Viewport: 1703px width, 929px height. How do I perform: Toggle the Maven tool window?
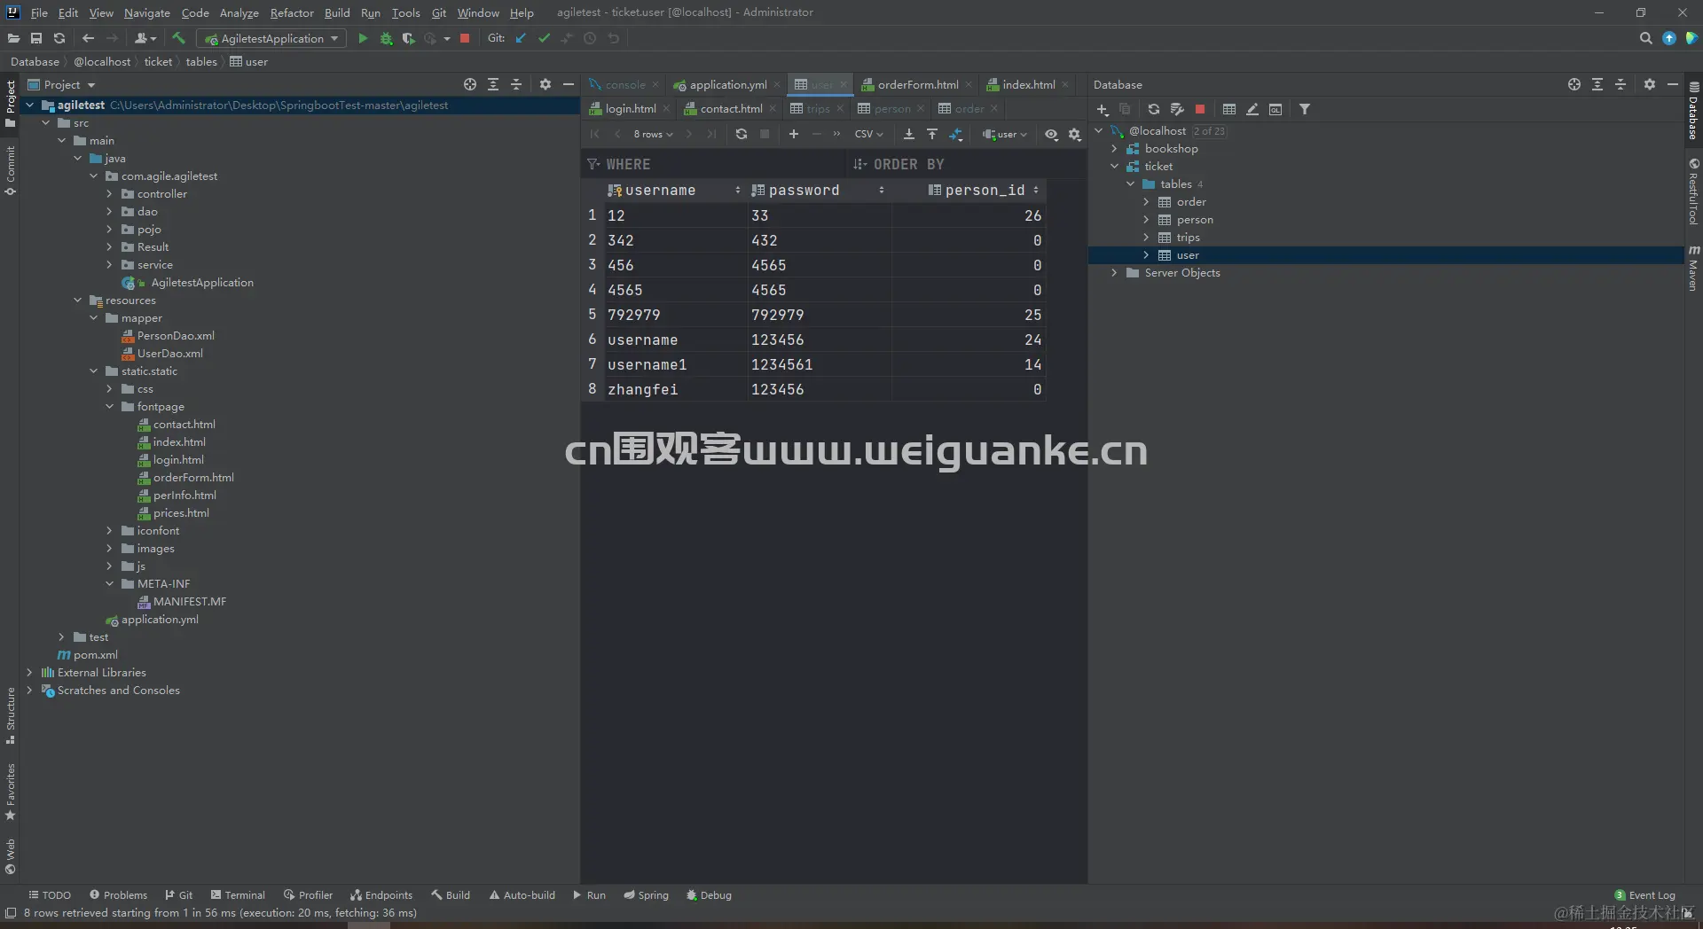[1693, 268]
